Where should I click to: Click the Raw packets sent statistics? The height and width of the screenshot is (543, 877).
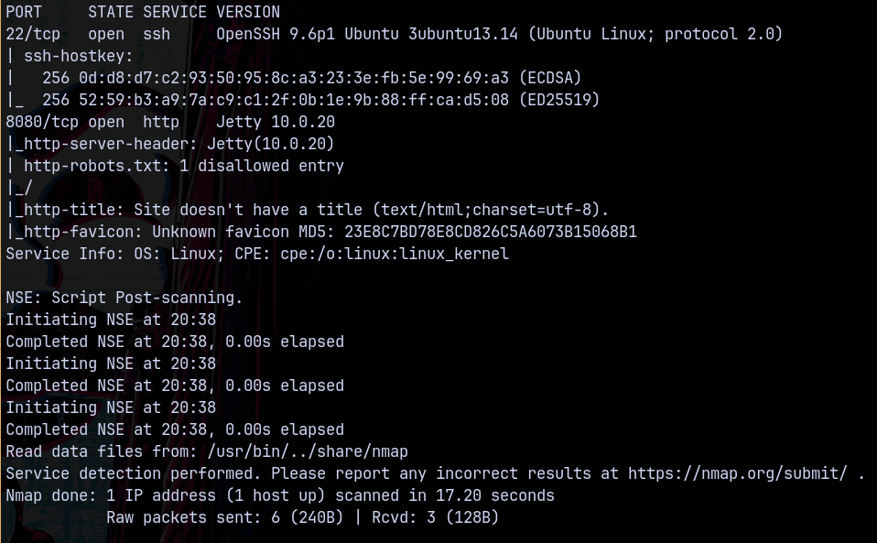point(302,517)
